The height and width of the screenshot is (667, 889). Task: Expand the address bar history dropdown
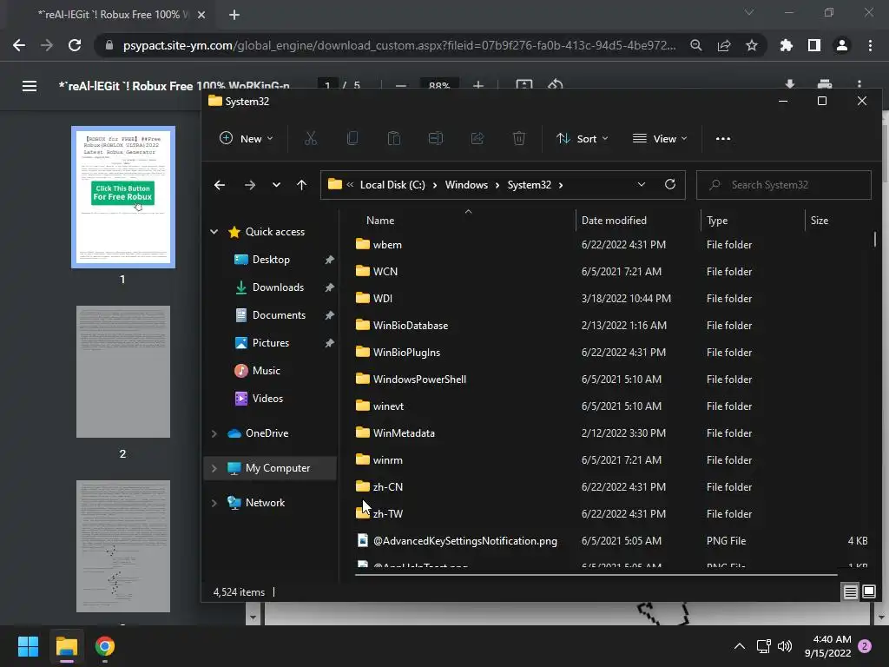click(x=642, y=184)
